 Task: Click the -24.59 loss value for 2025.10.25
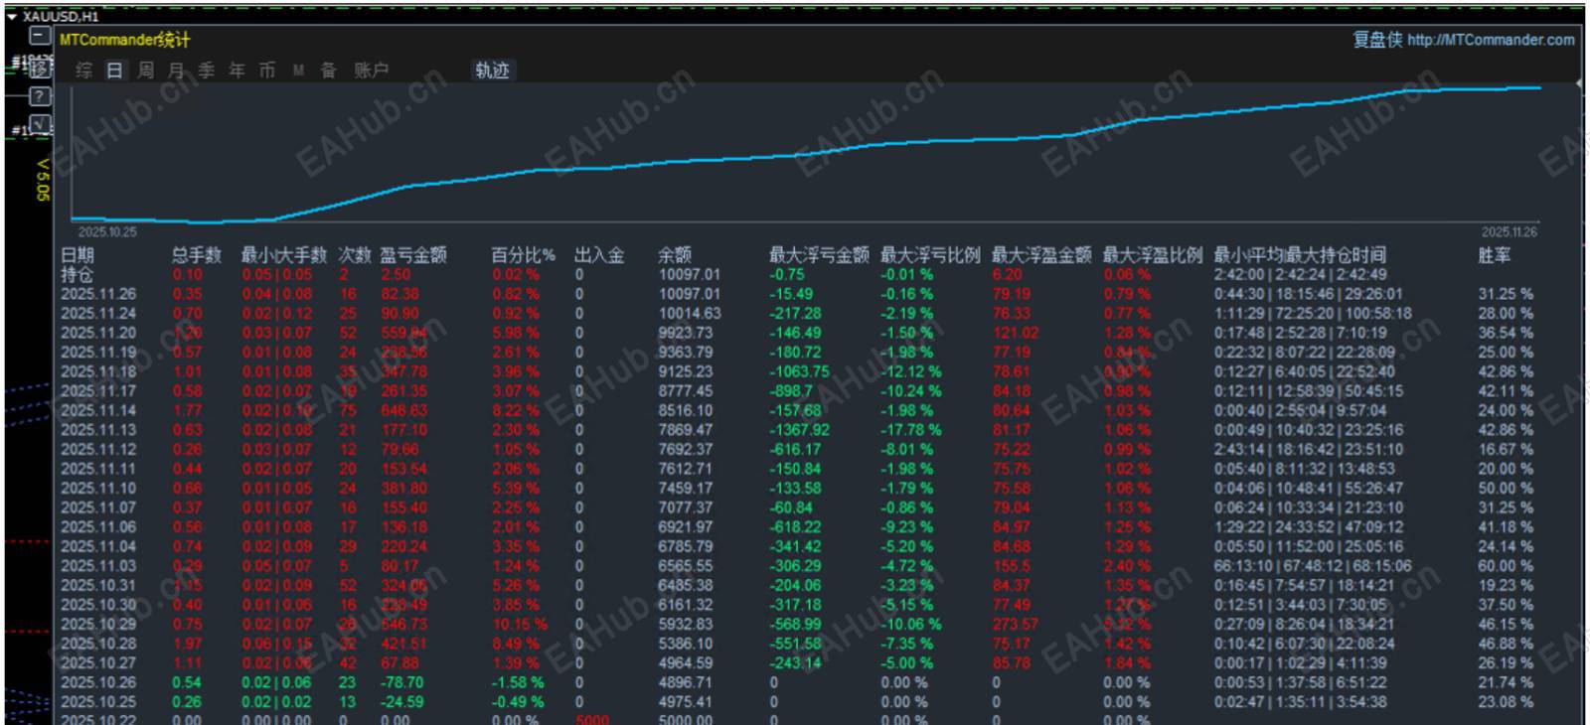(x=401, y=701)
